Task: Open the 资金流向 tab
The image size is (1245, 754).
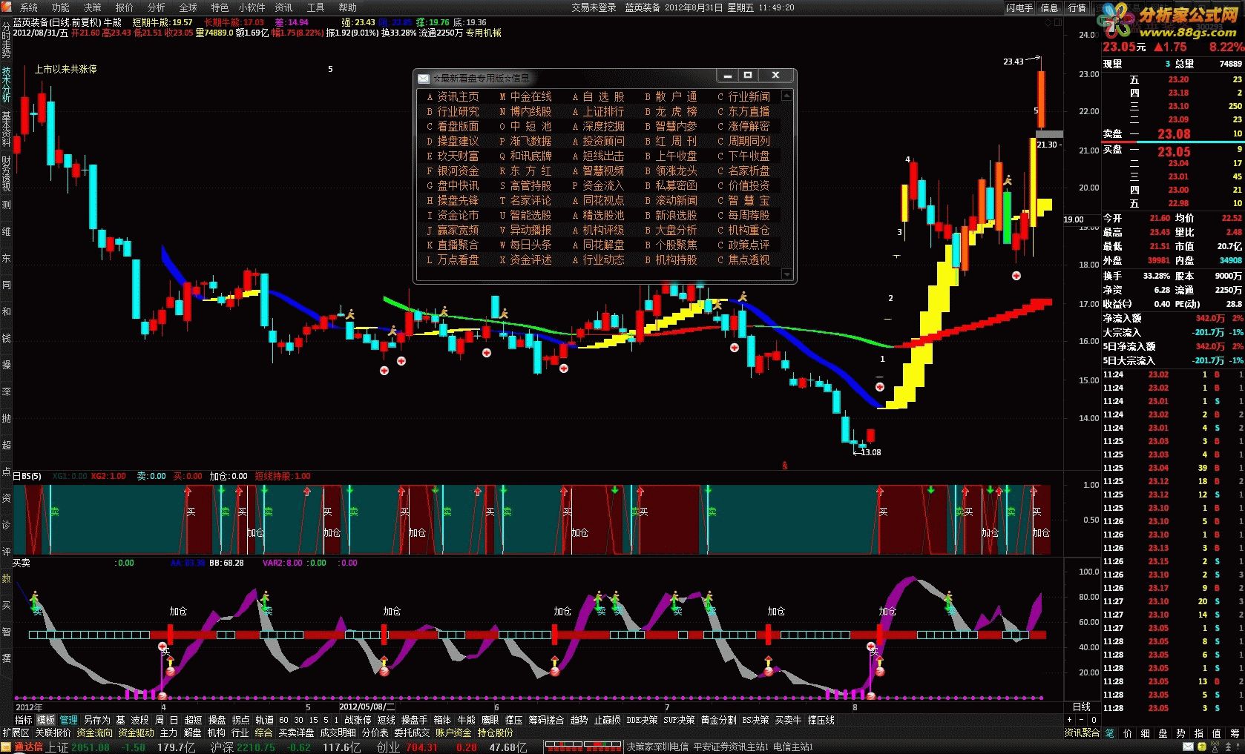Action: [94, 732]
